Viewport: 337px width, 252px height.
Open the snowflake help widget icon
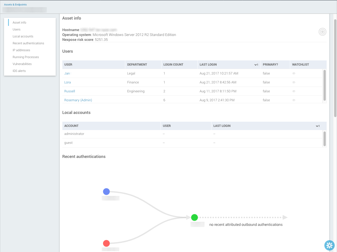(330, 245)
